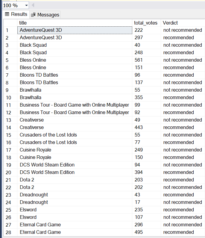Click DCS World Steam Edition in row 19

pyautogui.click(x=75, y=165)
